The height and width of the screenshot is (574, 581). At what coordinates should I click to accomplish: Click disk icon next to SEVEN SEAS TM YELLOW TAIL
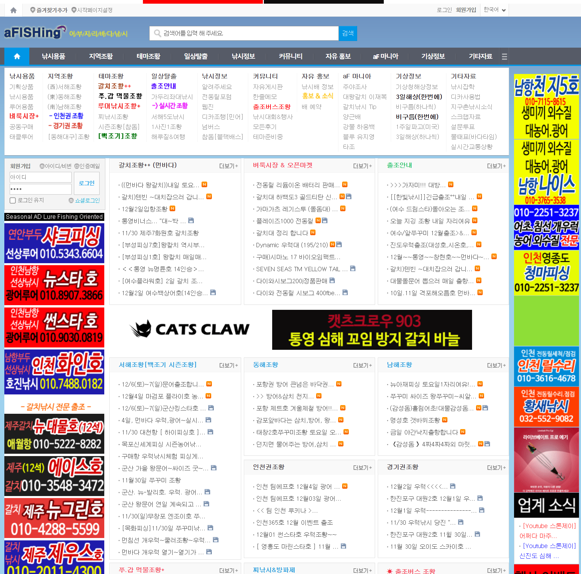353,268
